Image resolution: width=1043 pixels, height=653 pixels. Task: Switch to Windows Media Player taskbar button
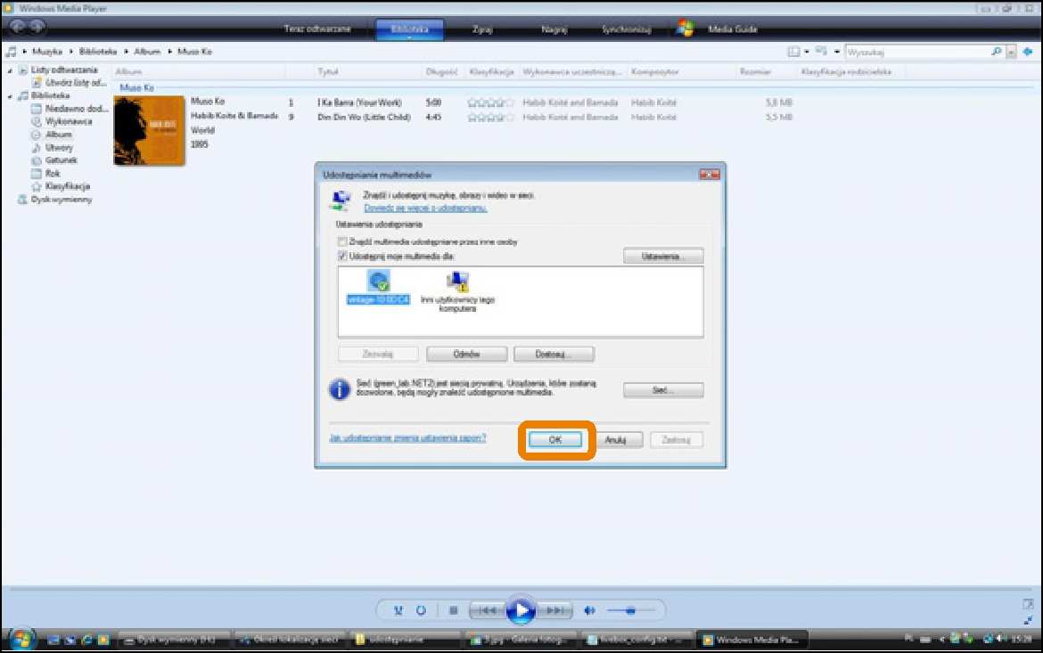point(752,640)
